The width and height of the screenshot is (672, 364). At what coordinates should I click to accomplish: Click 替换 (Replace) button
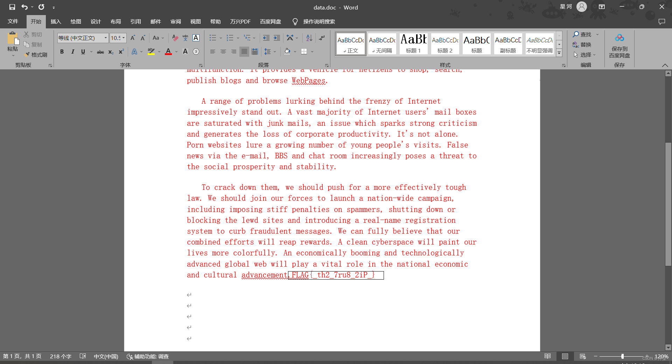click(x=582, y=44)
